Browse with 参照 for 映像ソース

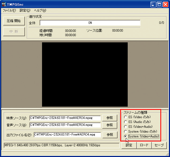[x=110, y=118]
